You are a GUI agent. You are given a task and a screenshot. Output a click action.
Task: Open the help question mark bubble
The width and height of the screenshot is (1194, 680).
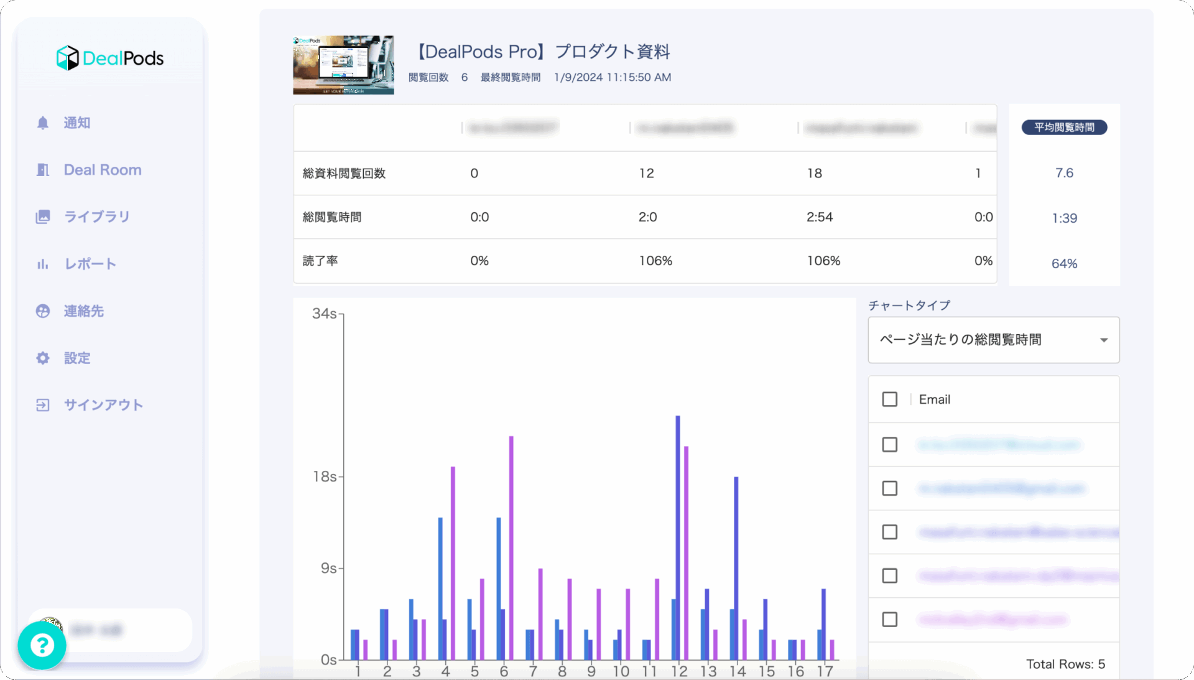coord(42,645)
